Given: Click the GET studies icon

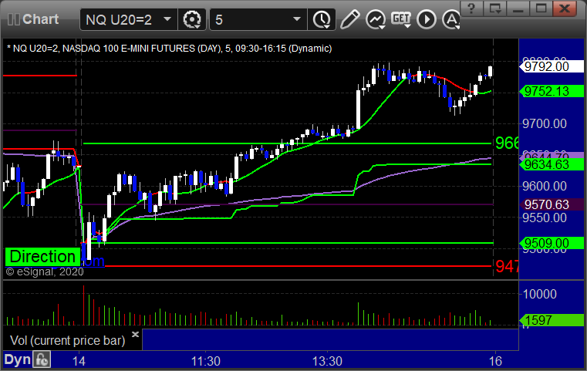Looking at the screenshot, I should (401, 19).
